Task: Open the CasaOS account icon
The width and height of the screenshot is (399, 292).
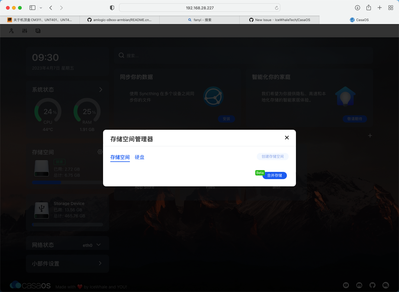Action: (11, 31)
